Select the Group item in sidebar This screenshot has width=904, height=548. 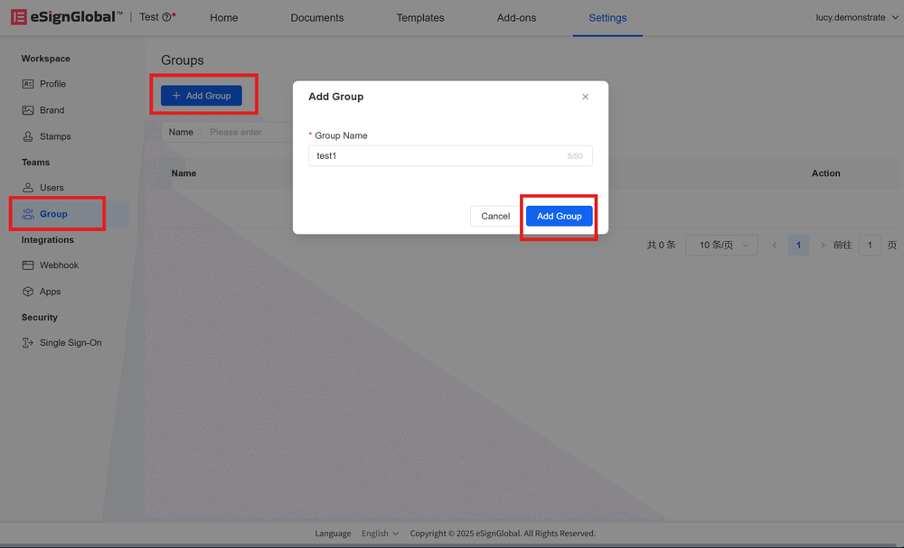53,214
